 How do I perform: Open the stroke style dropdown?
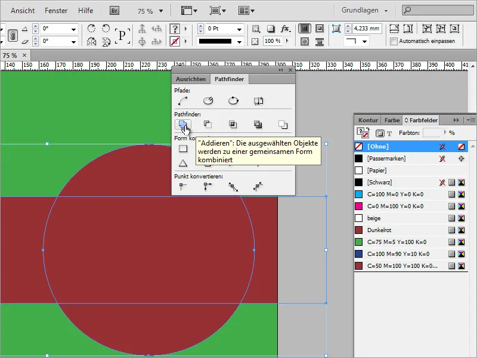click(240, 42)
